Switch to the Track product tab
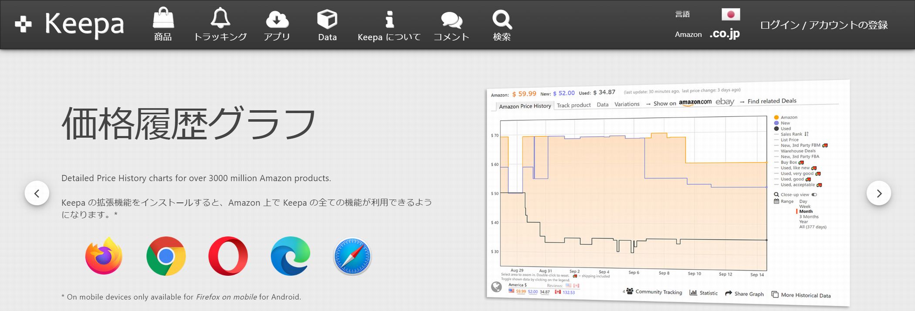Viewport: 915px width, 311px height. pos(574,105)
